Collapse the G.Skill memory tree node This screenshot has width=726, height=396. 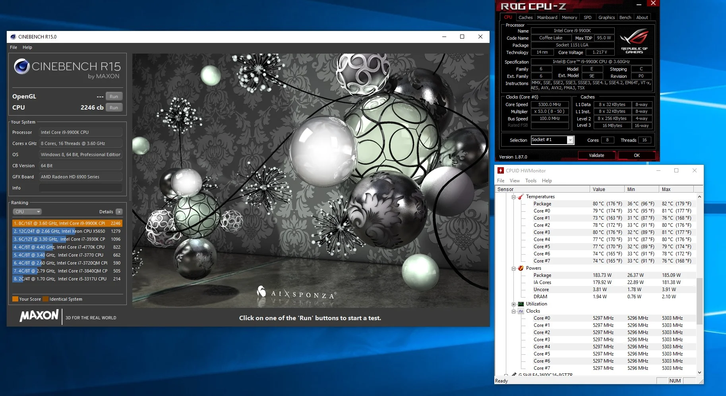coord(506,375)
